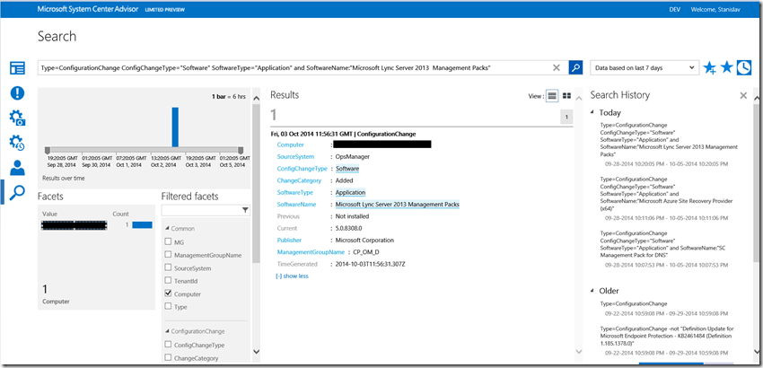Open the Overview dashboard icon in sidebar
The width and height of the screenshot is (763, 368).
point(17,68)
